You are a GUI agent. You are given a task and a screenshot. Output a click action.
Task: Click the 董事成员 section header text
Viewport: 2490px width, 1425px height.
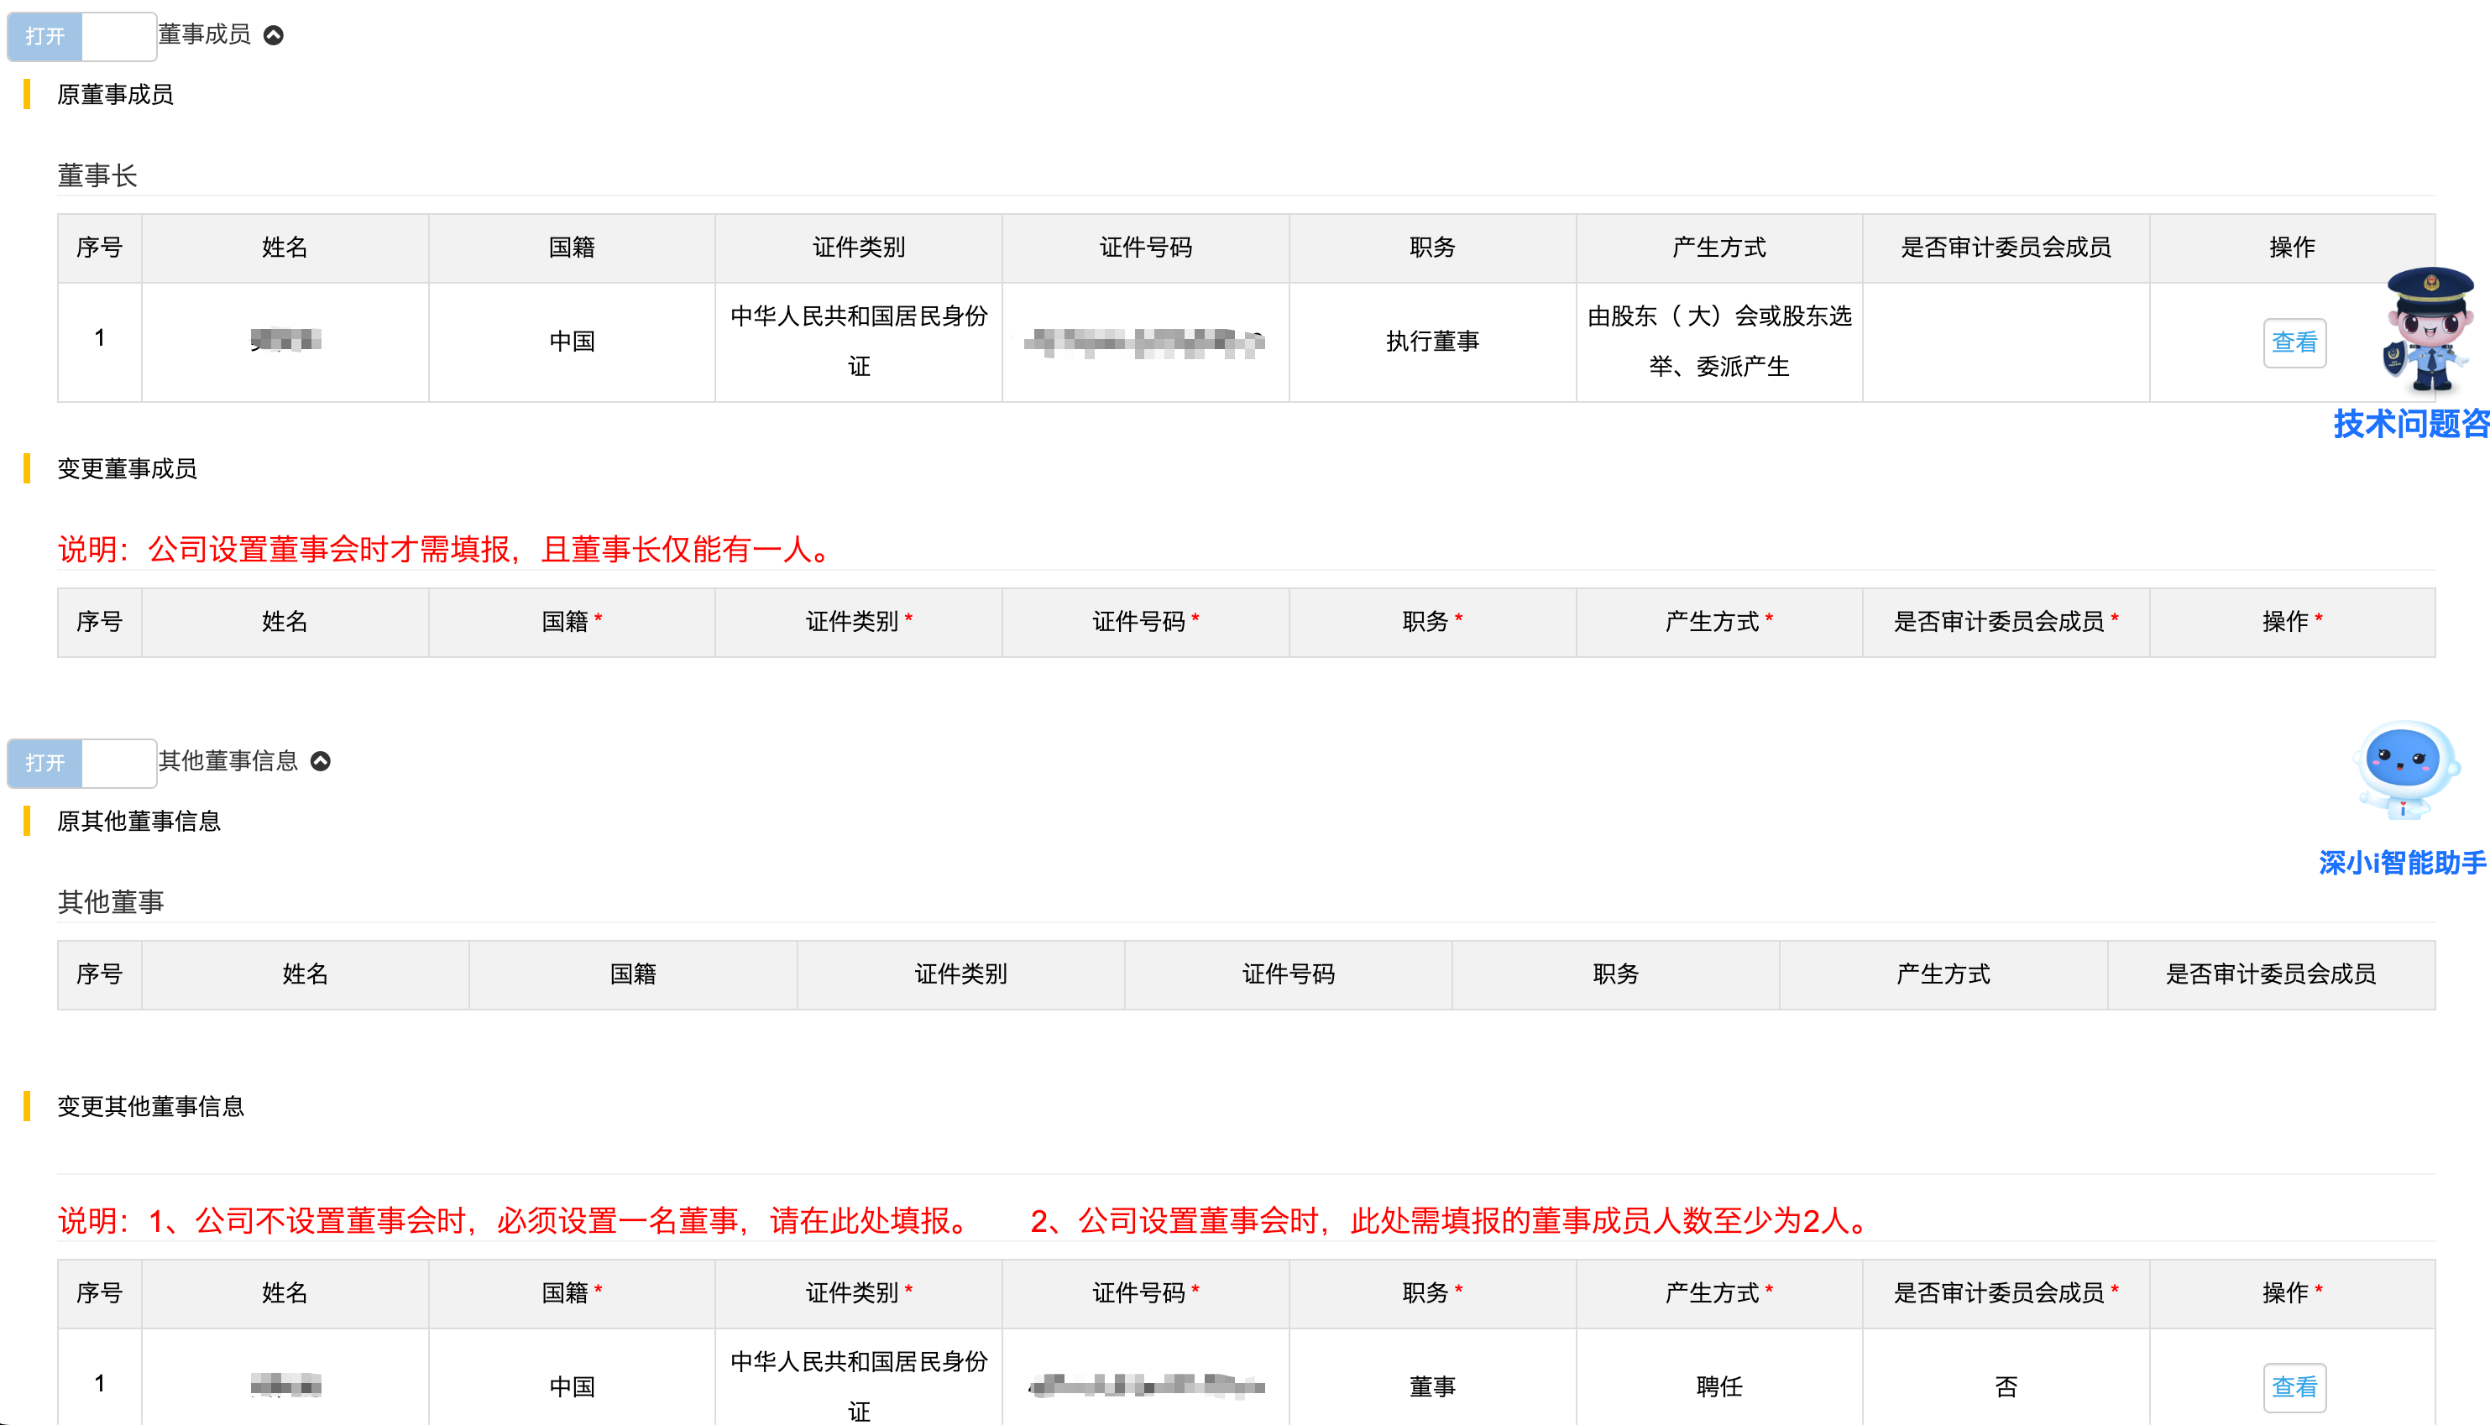205,35
